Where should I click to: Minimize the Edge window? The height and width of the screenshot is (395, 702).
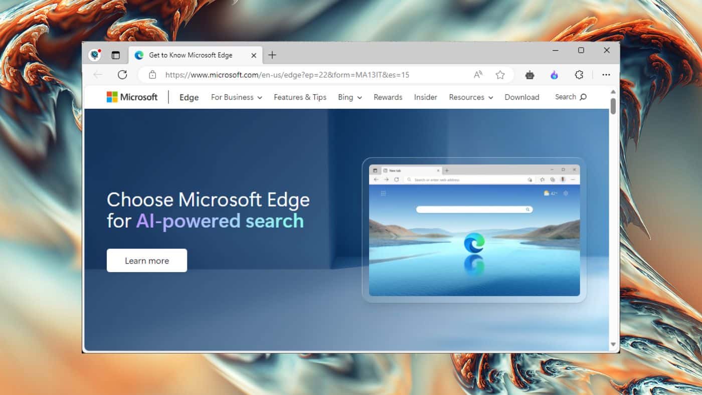point(556,50)
